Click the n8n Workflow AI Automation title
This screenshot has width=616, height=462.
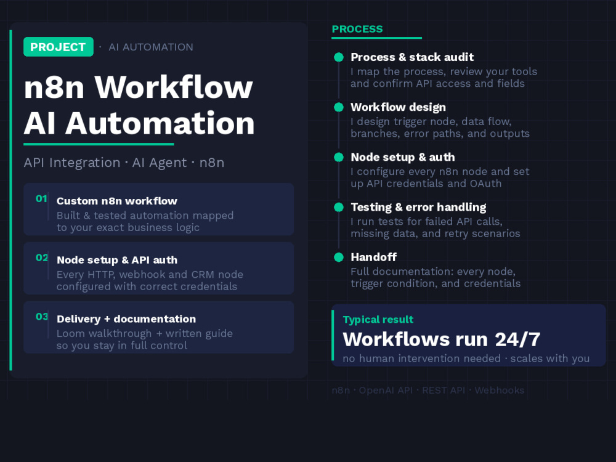pos(139,105)
